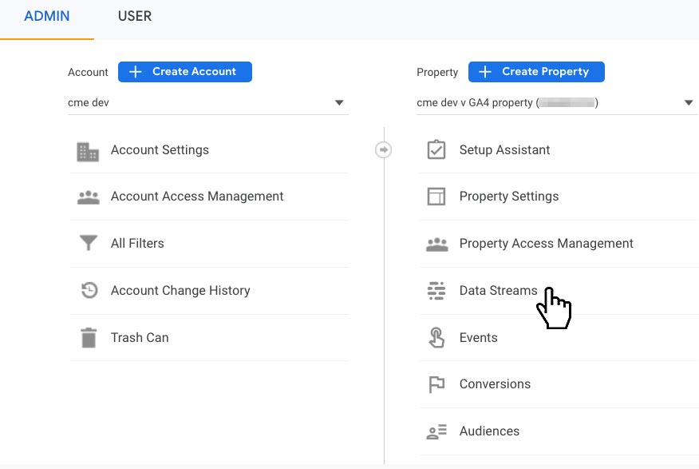The height and width of the screenshot is (469, 699).
Task: Click the Setup Assistant clipboard check icon
Action: (436, 149)
